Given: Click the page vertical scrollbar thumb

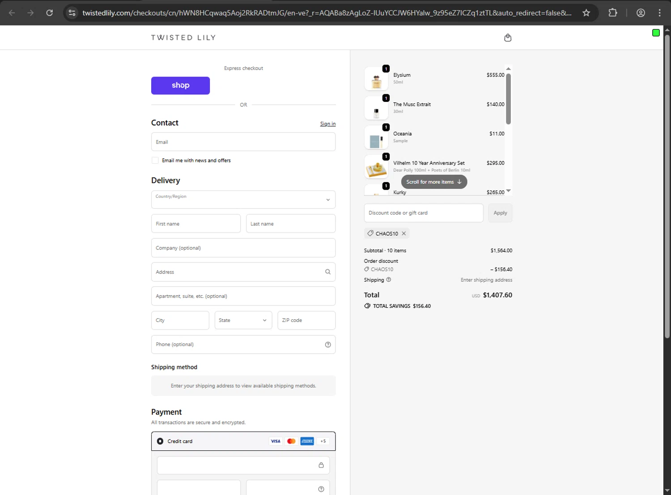Looking at the screenshot, I should 667,186.
